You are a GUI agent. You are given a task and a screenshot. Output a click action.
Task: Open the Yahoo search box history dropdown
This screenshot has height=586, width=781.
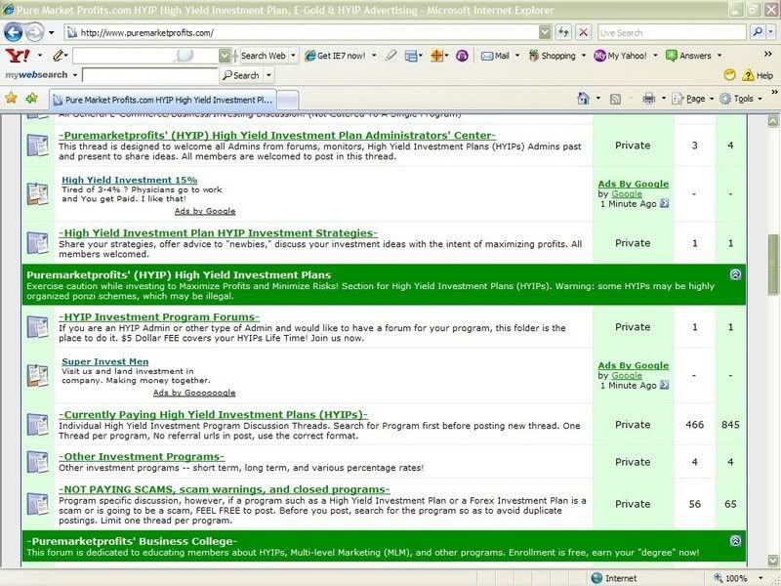[x=225, y=56]
